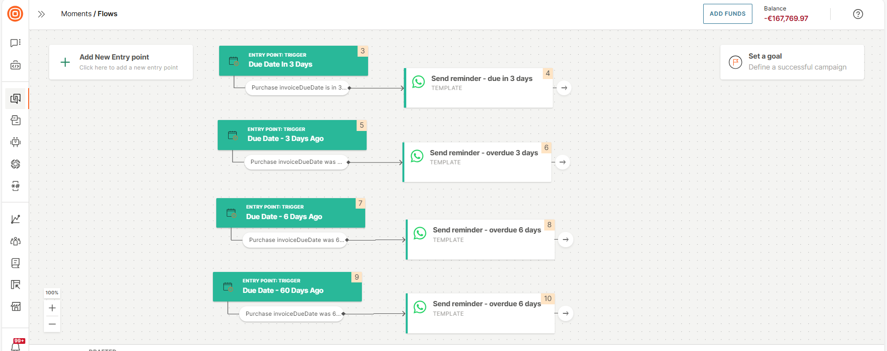Image resolution: width=887 pixels, height=351 pixels.
Task: Select the Due Date - 6 Days Ago trigger
Action: pos(290,213)
